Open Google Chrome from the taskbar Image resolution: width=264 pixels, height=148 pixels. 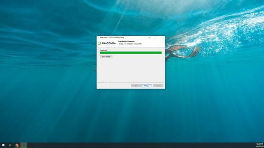(17, 145)
